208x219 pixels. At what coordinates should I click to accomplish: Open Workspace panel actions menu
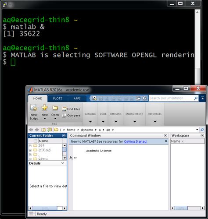(202, 135)
